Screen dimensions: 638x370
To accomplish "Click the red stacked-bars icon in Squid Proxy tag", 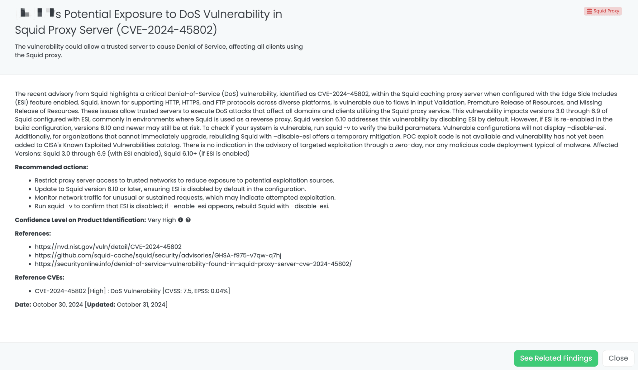I will click(589, 11).
